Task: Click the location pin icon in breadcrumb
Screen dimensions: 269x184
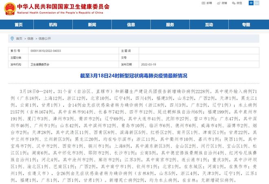Action: pyautogui.click(x=12, y=38)
